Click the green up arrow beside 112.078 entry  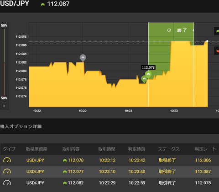[x=65, y=160]
